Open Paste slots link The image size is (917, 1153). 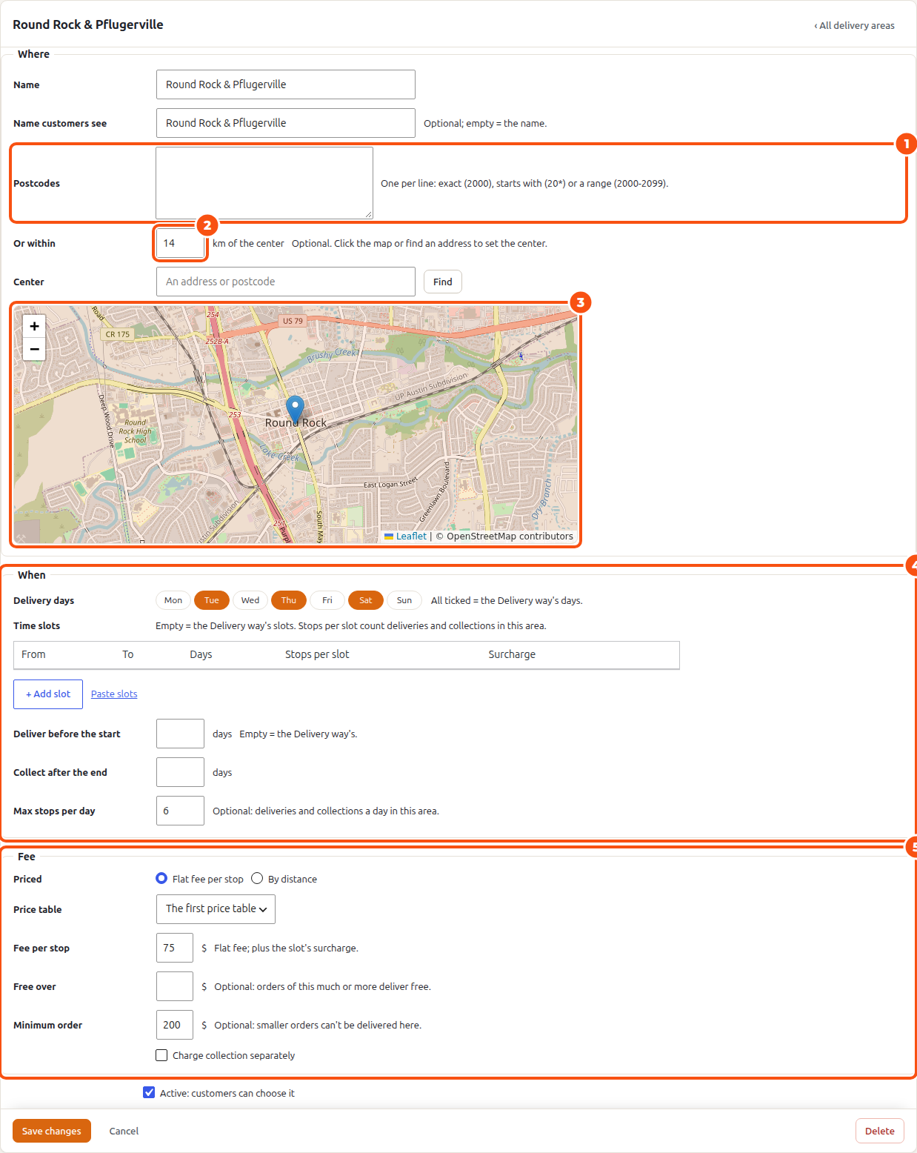(x=114, y=694)
